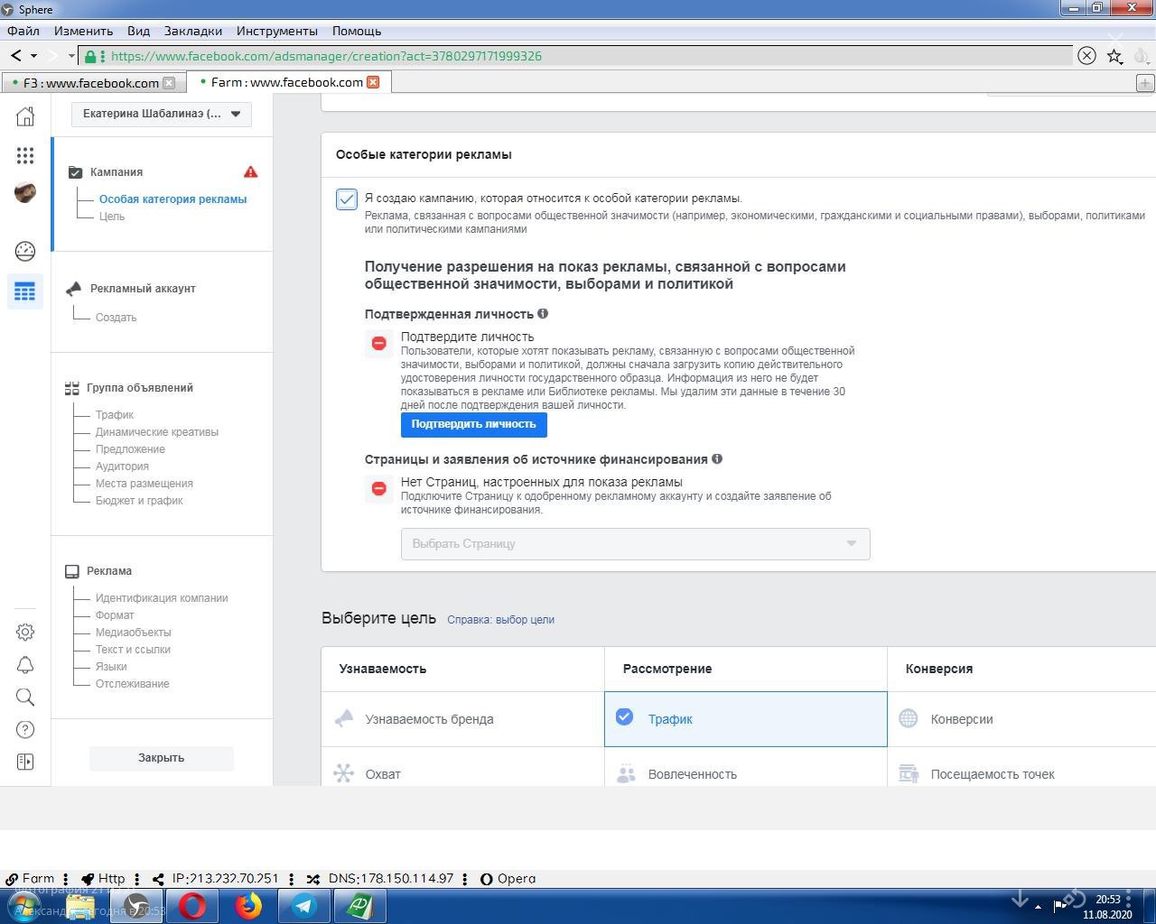The width and height of the screenshot is (1156, 924).
Task: Click the clock in system tray
Action: click(1107, 907)
